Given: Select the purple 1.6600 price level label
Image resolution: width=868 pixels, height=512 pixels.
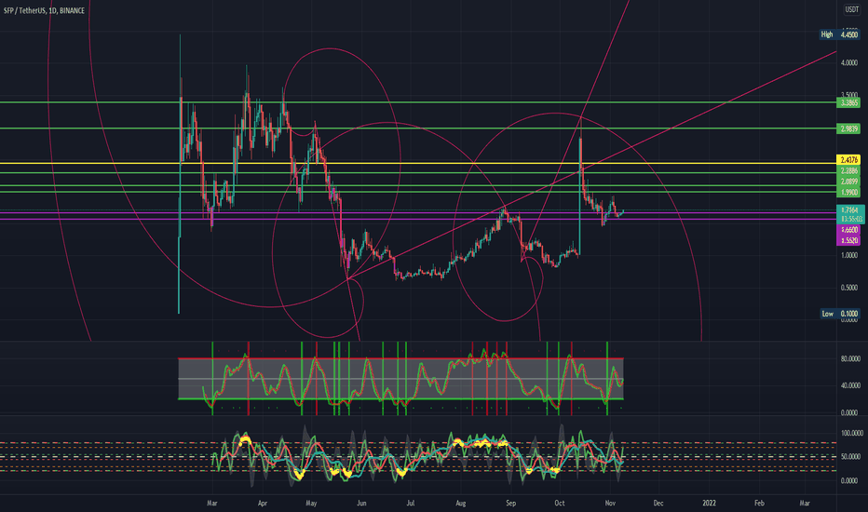Looking at the screenshot, I should click(x=848, y=230).
